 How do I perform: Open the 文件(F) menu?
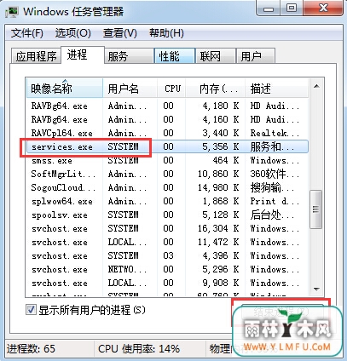coord(27,33)
